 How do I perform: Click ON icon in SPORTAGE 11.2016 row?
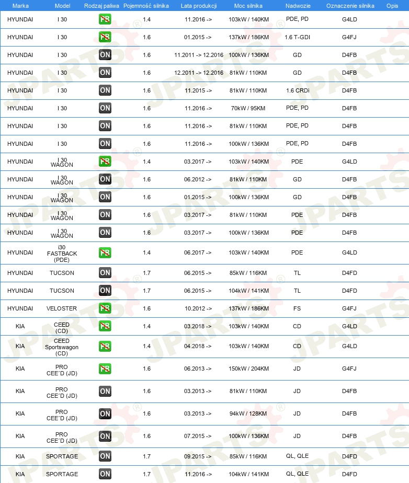105,475
